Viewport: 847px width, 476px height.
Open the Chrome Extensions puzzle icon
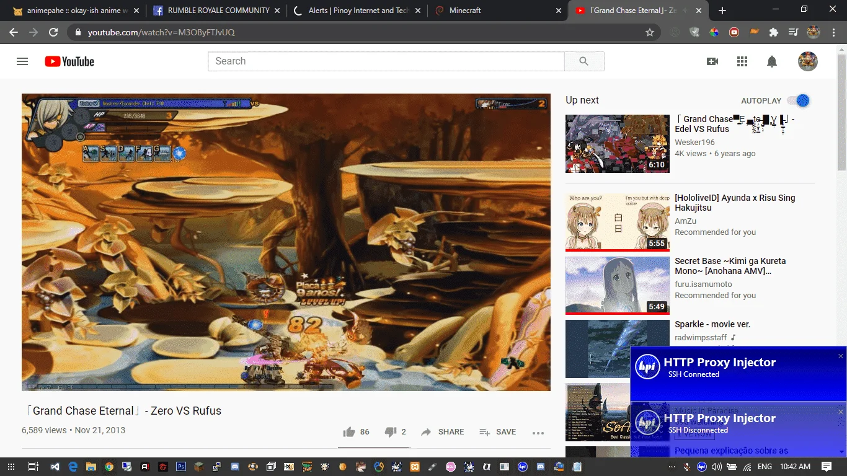pyautogui.click(x=774, y=32)
